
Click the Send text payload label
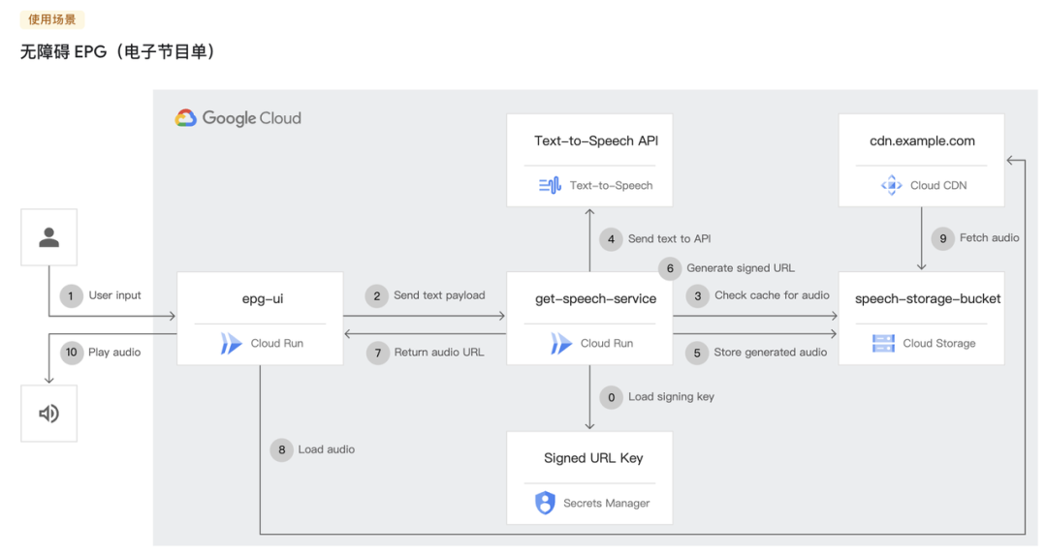click(439, 295)
